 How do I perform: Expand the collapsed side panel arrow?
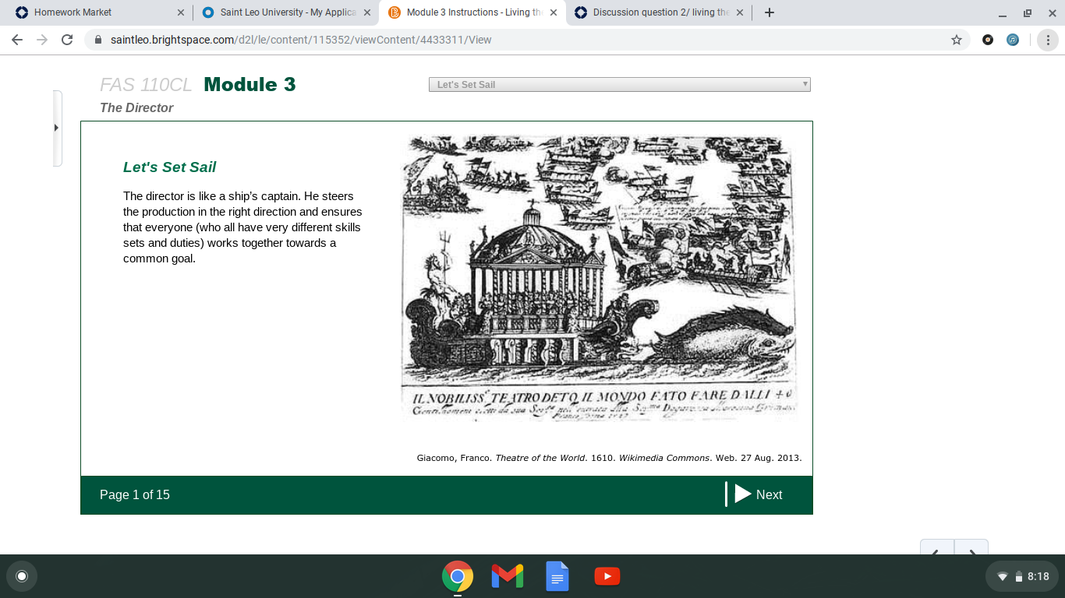coord(57,128)
